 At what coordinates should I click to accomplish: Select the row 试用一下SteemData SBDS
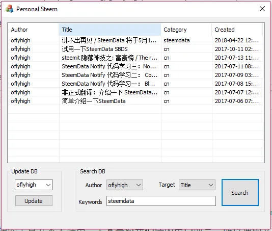135,49
